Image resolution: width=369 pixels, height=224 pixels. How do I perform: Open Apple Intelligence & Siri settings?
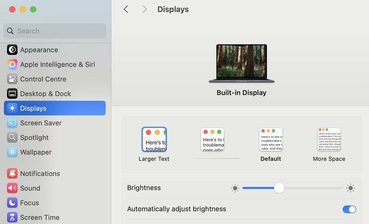(x=55, y=64)
